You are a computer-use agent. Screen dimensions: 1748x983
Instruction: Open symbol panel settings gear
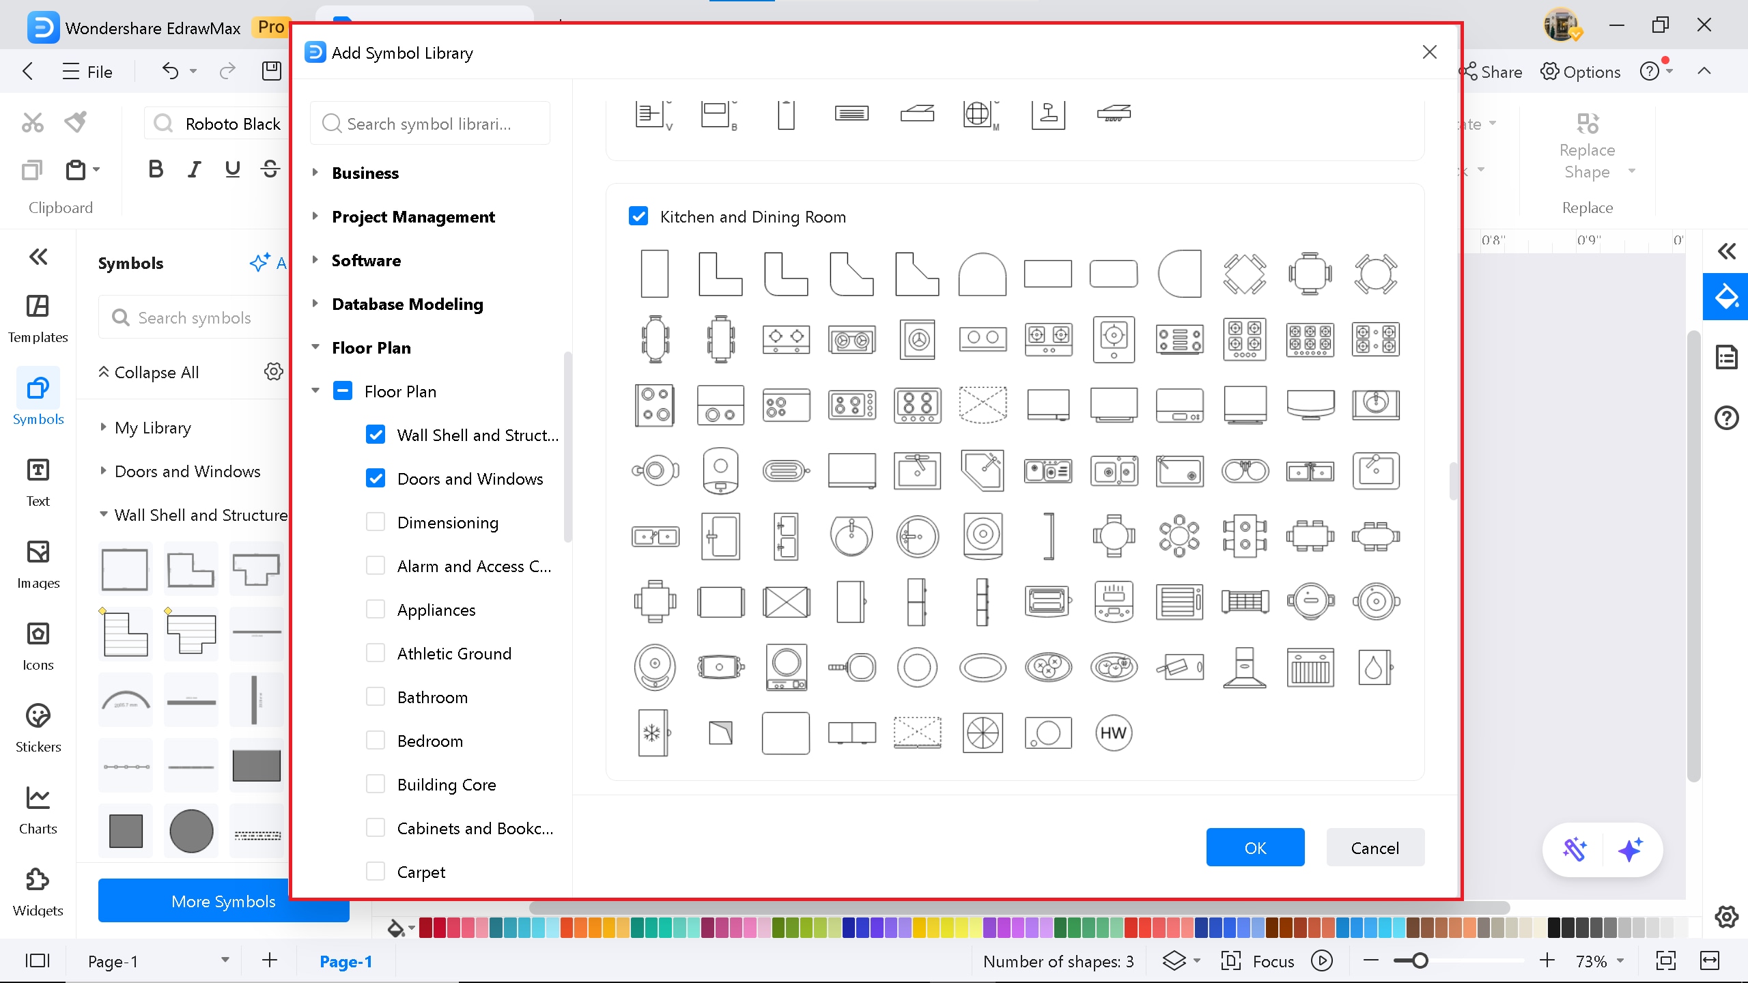point(273,372)
